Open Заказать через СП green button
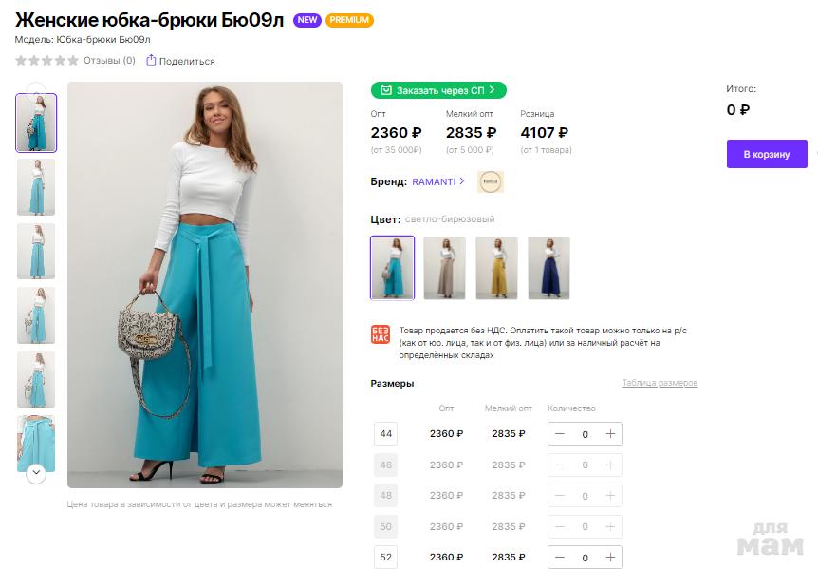Image resolution: width=818 pixels, height=569 pixels. 438,90
